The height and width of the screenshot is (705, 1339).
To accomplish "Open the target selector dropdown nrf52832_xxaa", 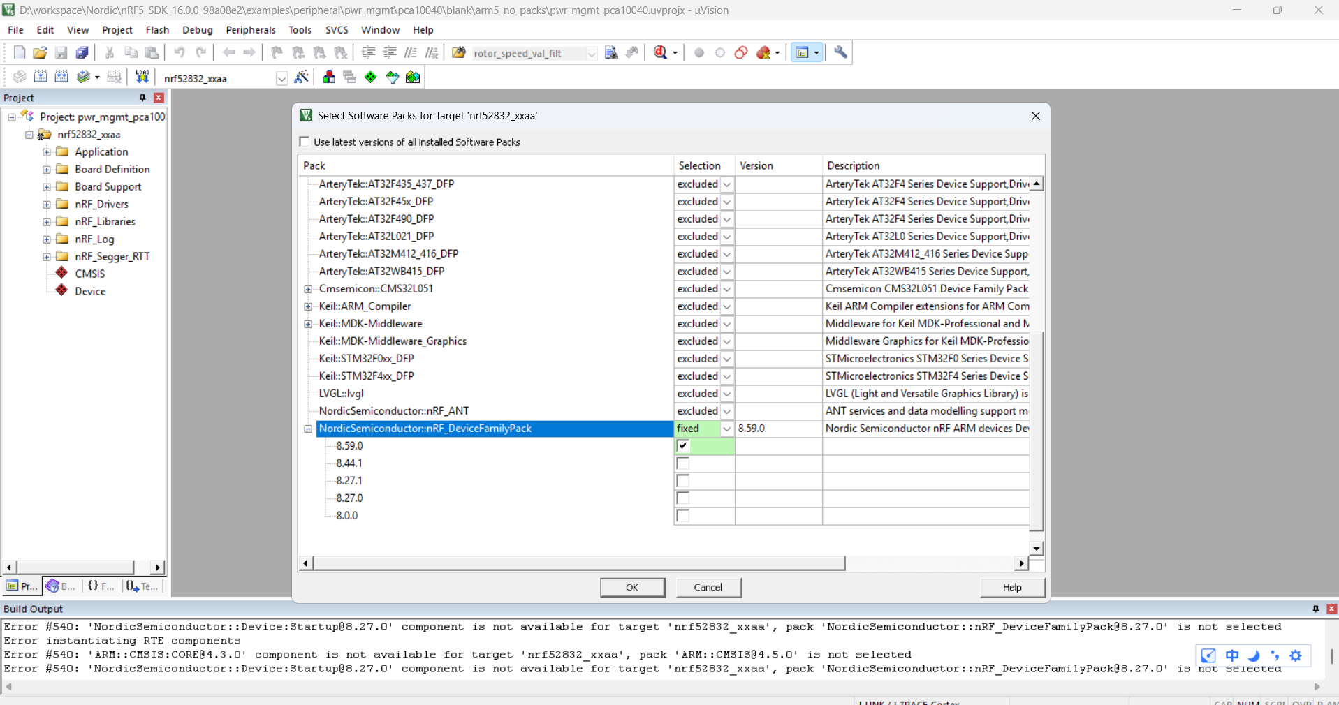I will [281, 78].
